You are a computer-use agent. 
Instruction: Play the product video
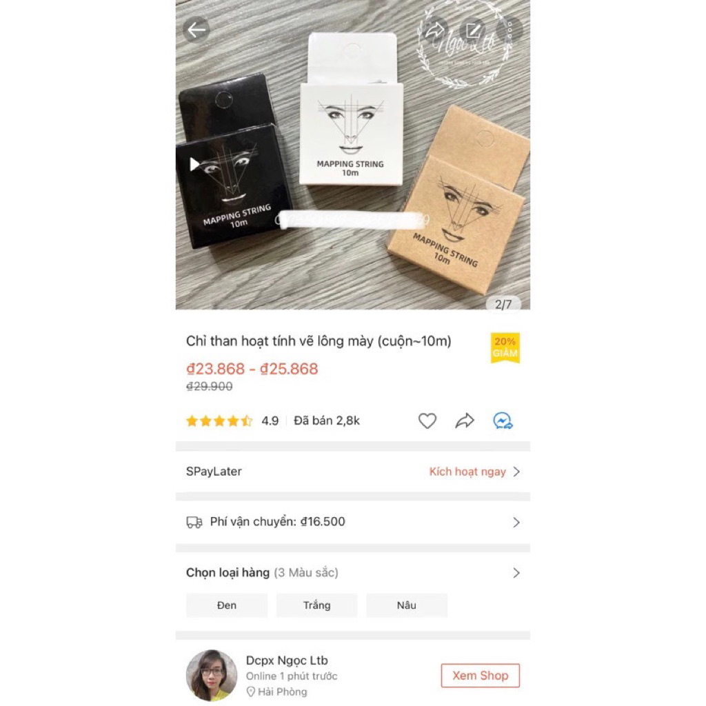click(194, 164)
